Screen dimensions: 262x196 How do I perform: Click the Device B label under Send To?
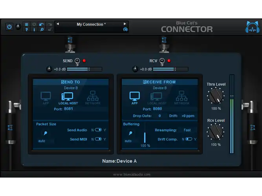tap(71, 88)
